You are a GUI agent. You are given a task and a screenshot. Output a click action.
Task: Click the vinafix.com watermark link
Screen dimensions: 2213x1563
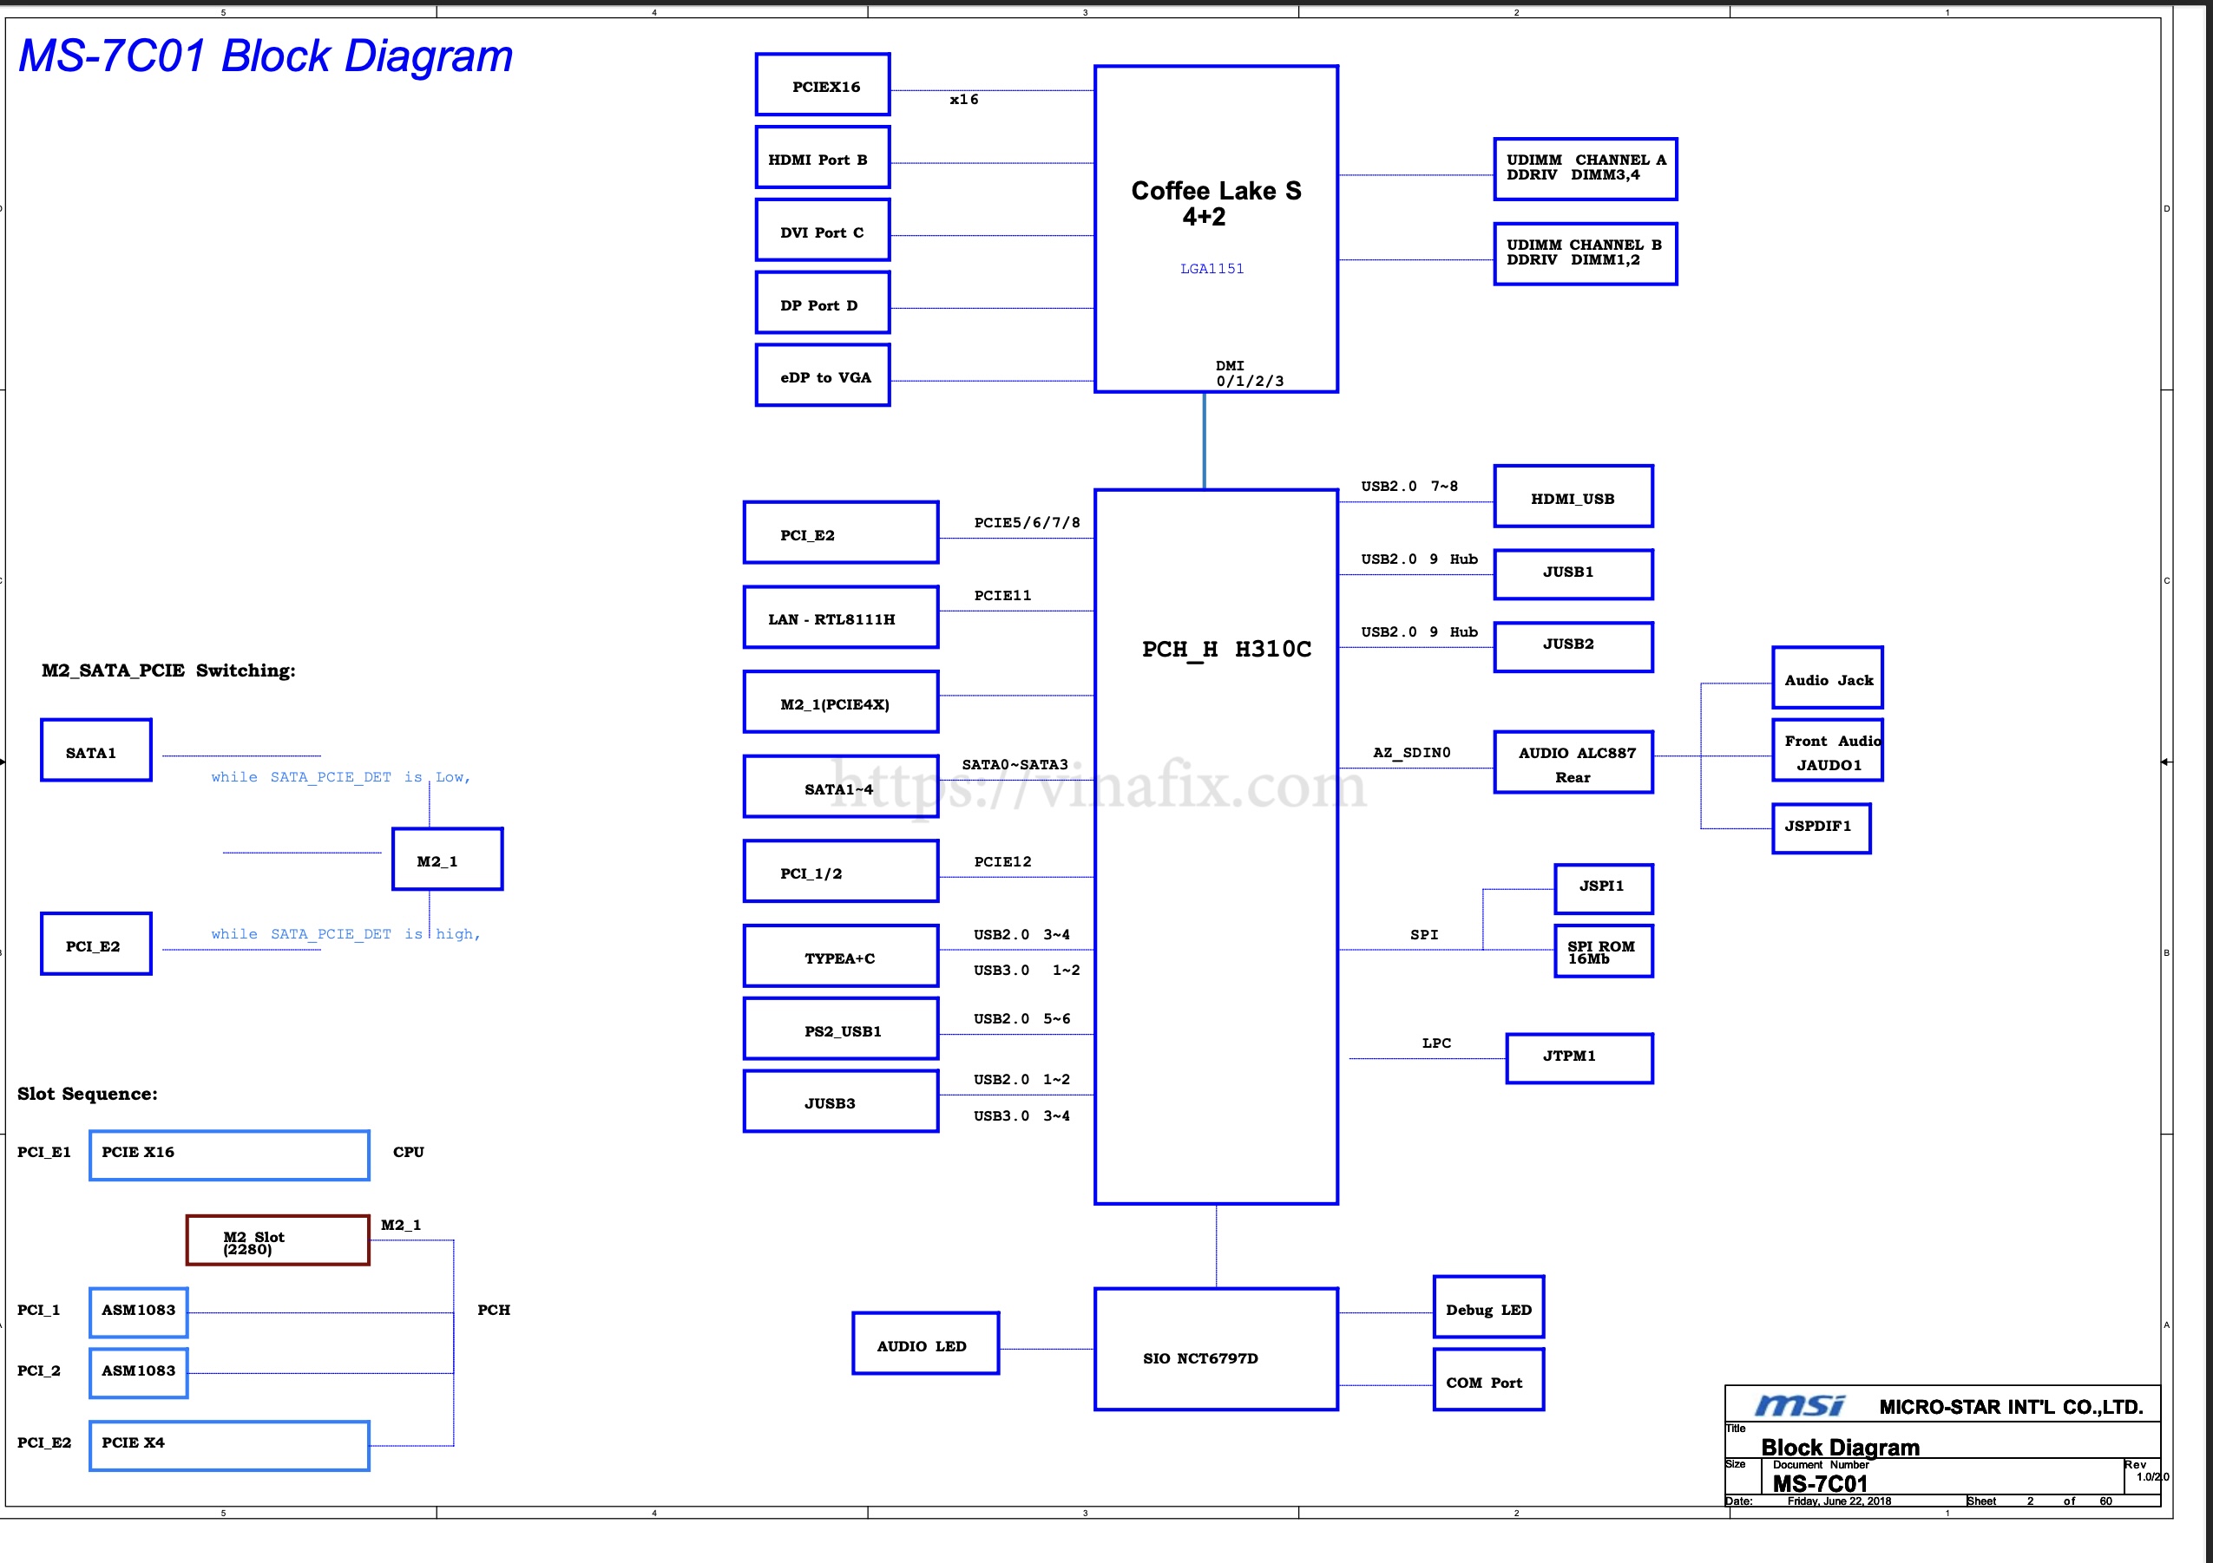click(1098, 786)
